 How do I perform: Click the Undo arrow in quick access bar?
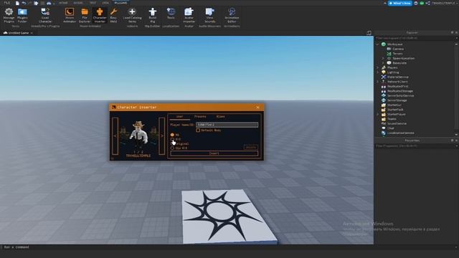click(x=24, y=3)
